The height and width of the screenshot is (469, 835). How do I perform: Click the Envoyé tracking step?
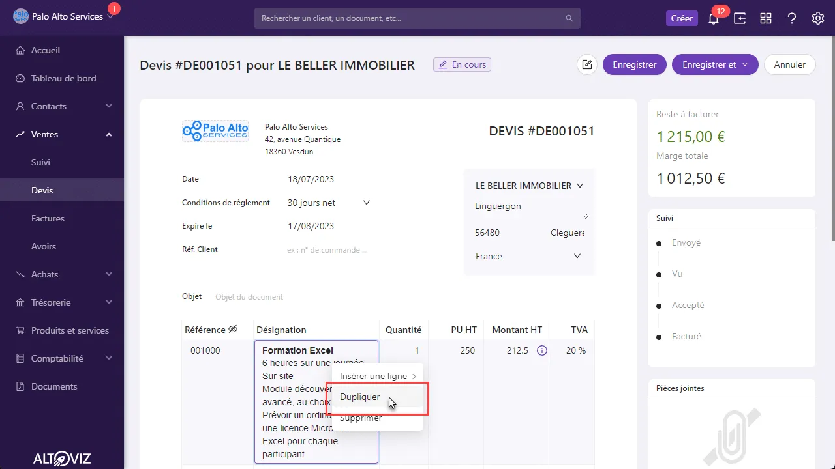(686, 242)
